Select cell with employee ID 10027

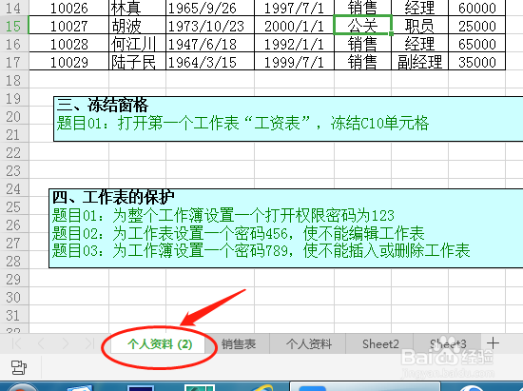[x=69, y=26]
